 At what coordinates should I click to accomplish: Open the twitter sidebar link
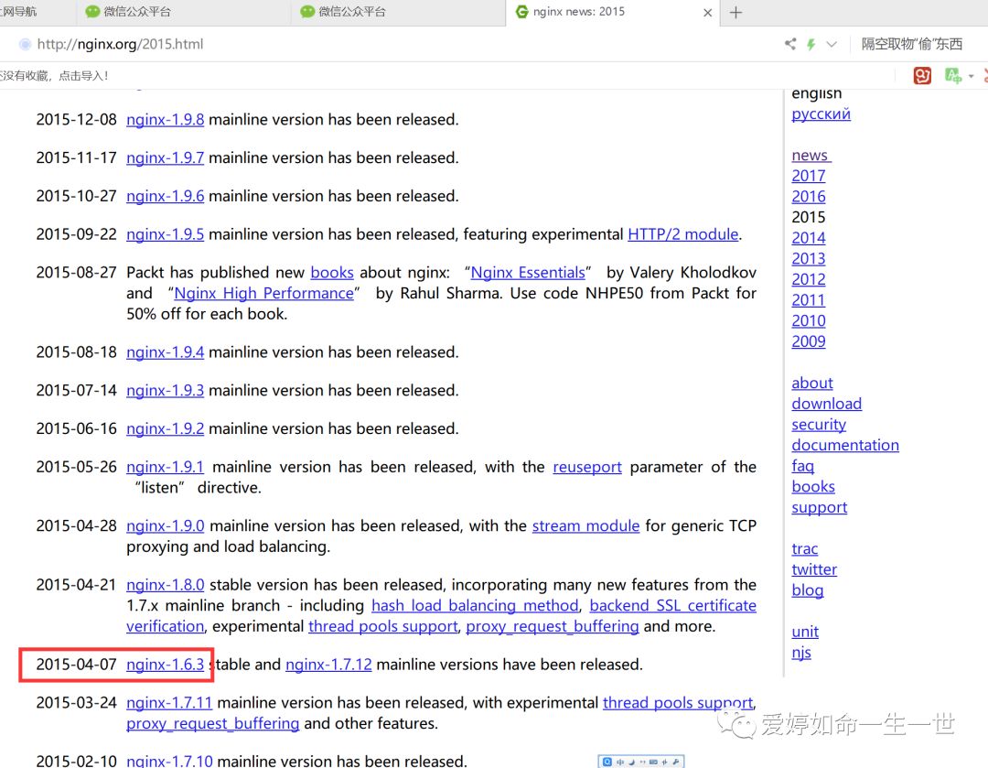814,570
